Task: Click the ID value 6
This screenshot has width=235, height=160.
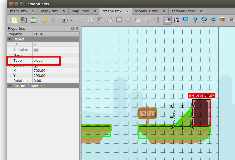Action: click(56, 44)
